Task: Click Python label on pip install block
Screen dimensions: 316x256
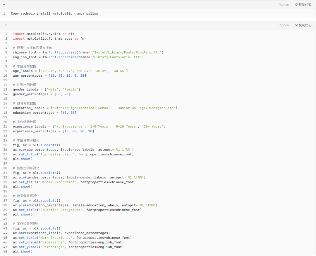Action: click(284, 5)
